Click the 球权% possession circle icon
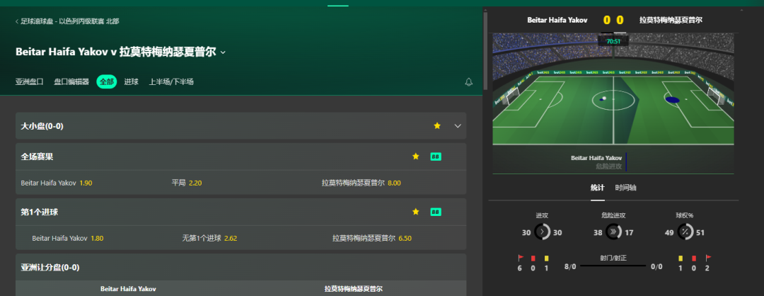Screen dimensions: 764x296 tap(685, 232)
